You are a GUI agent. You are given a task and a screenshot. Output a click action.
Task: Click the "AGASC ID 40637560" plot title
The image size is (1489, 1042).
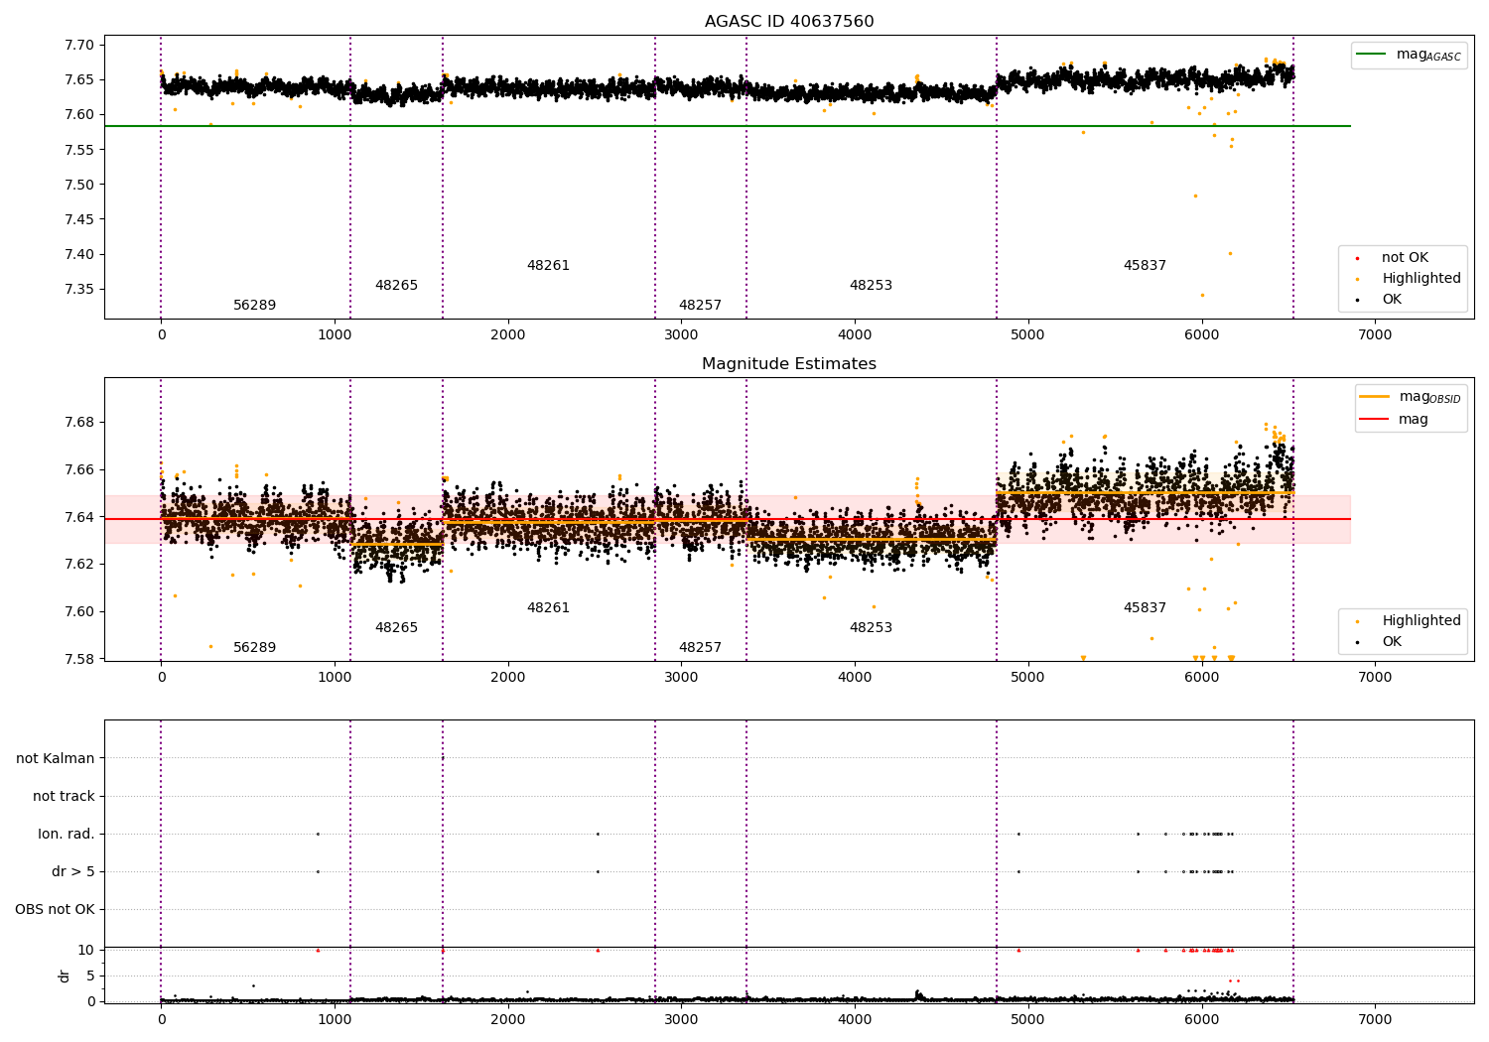[789, 22]
